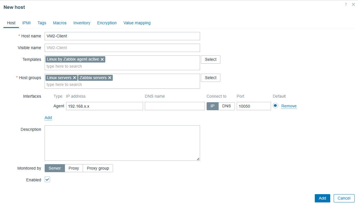The height and width of the screenshot is (205, 358).
Task: Switch Connect to mode to DNS
Action: point(226,106)
